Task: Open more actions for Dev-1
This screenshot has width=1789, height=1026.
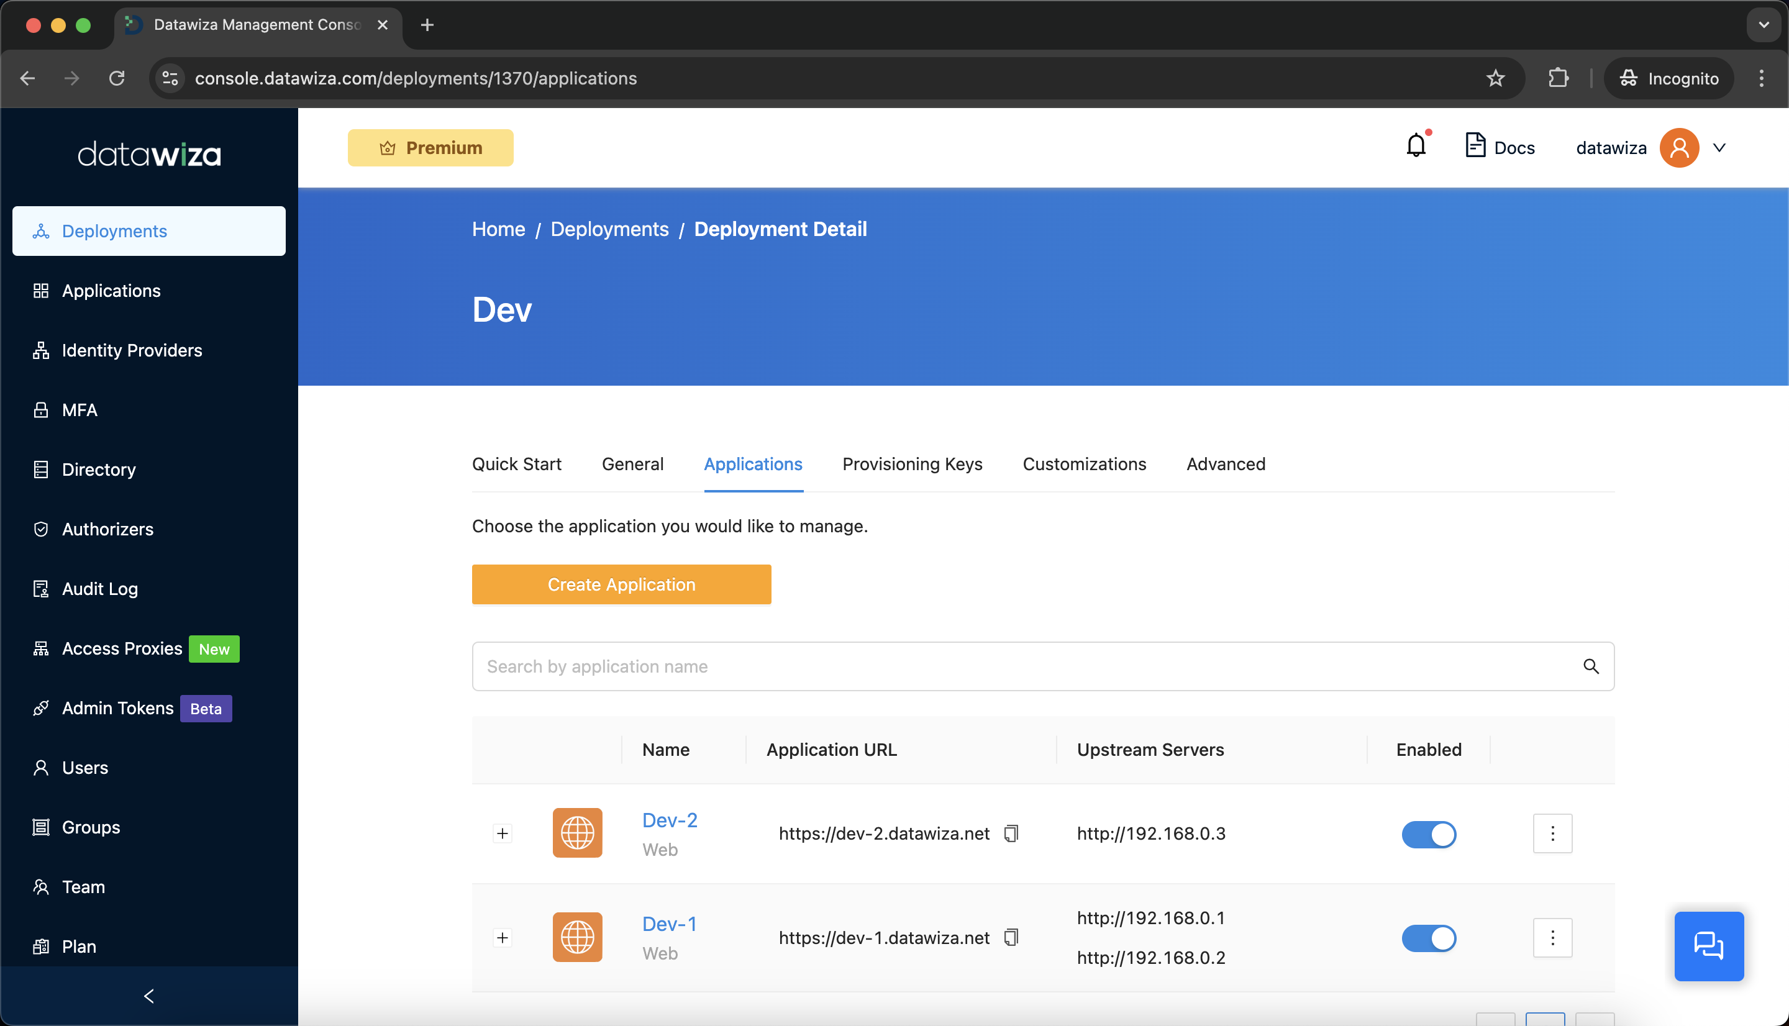Action: [1552, 937]
